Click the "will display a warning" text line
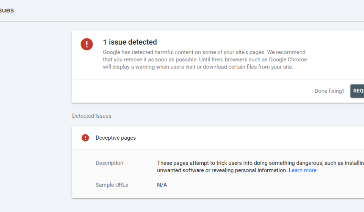364x212 pixels. [198, 67]
